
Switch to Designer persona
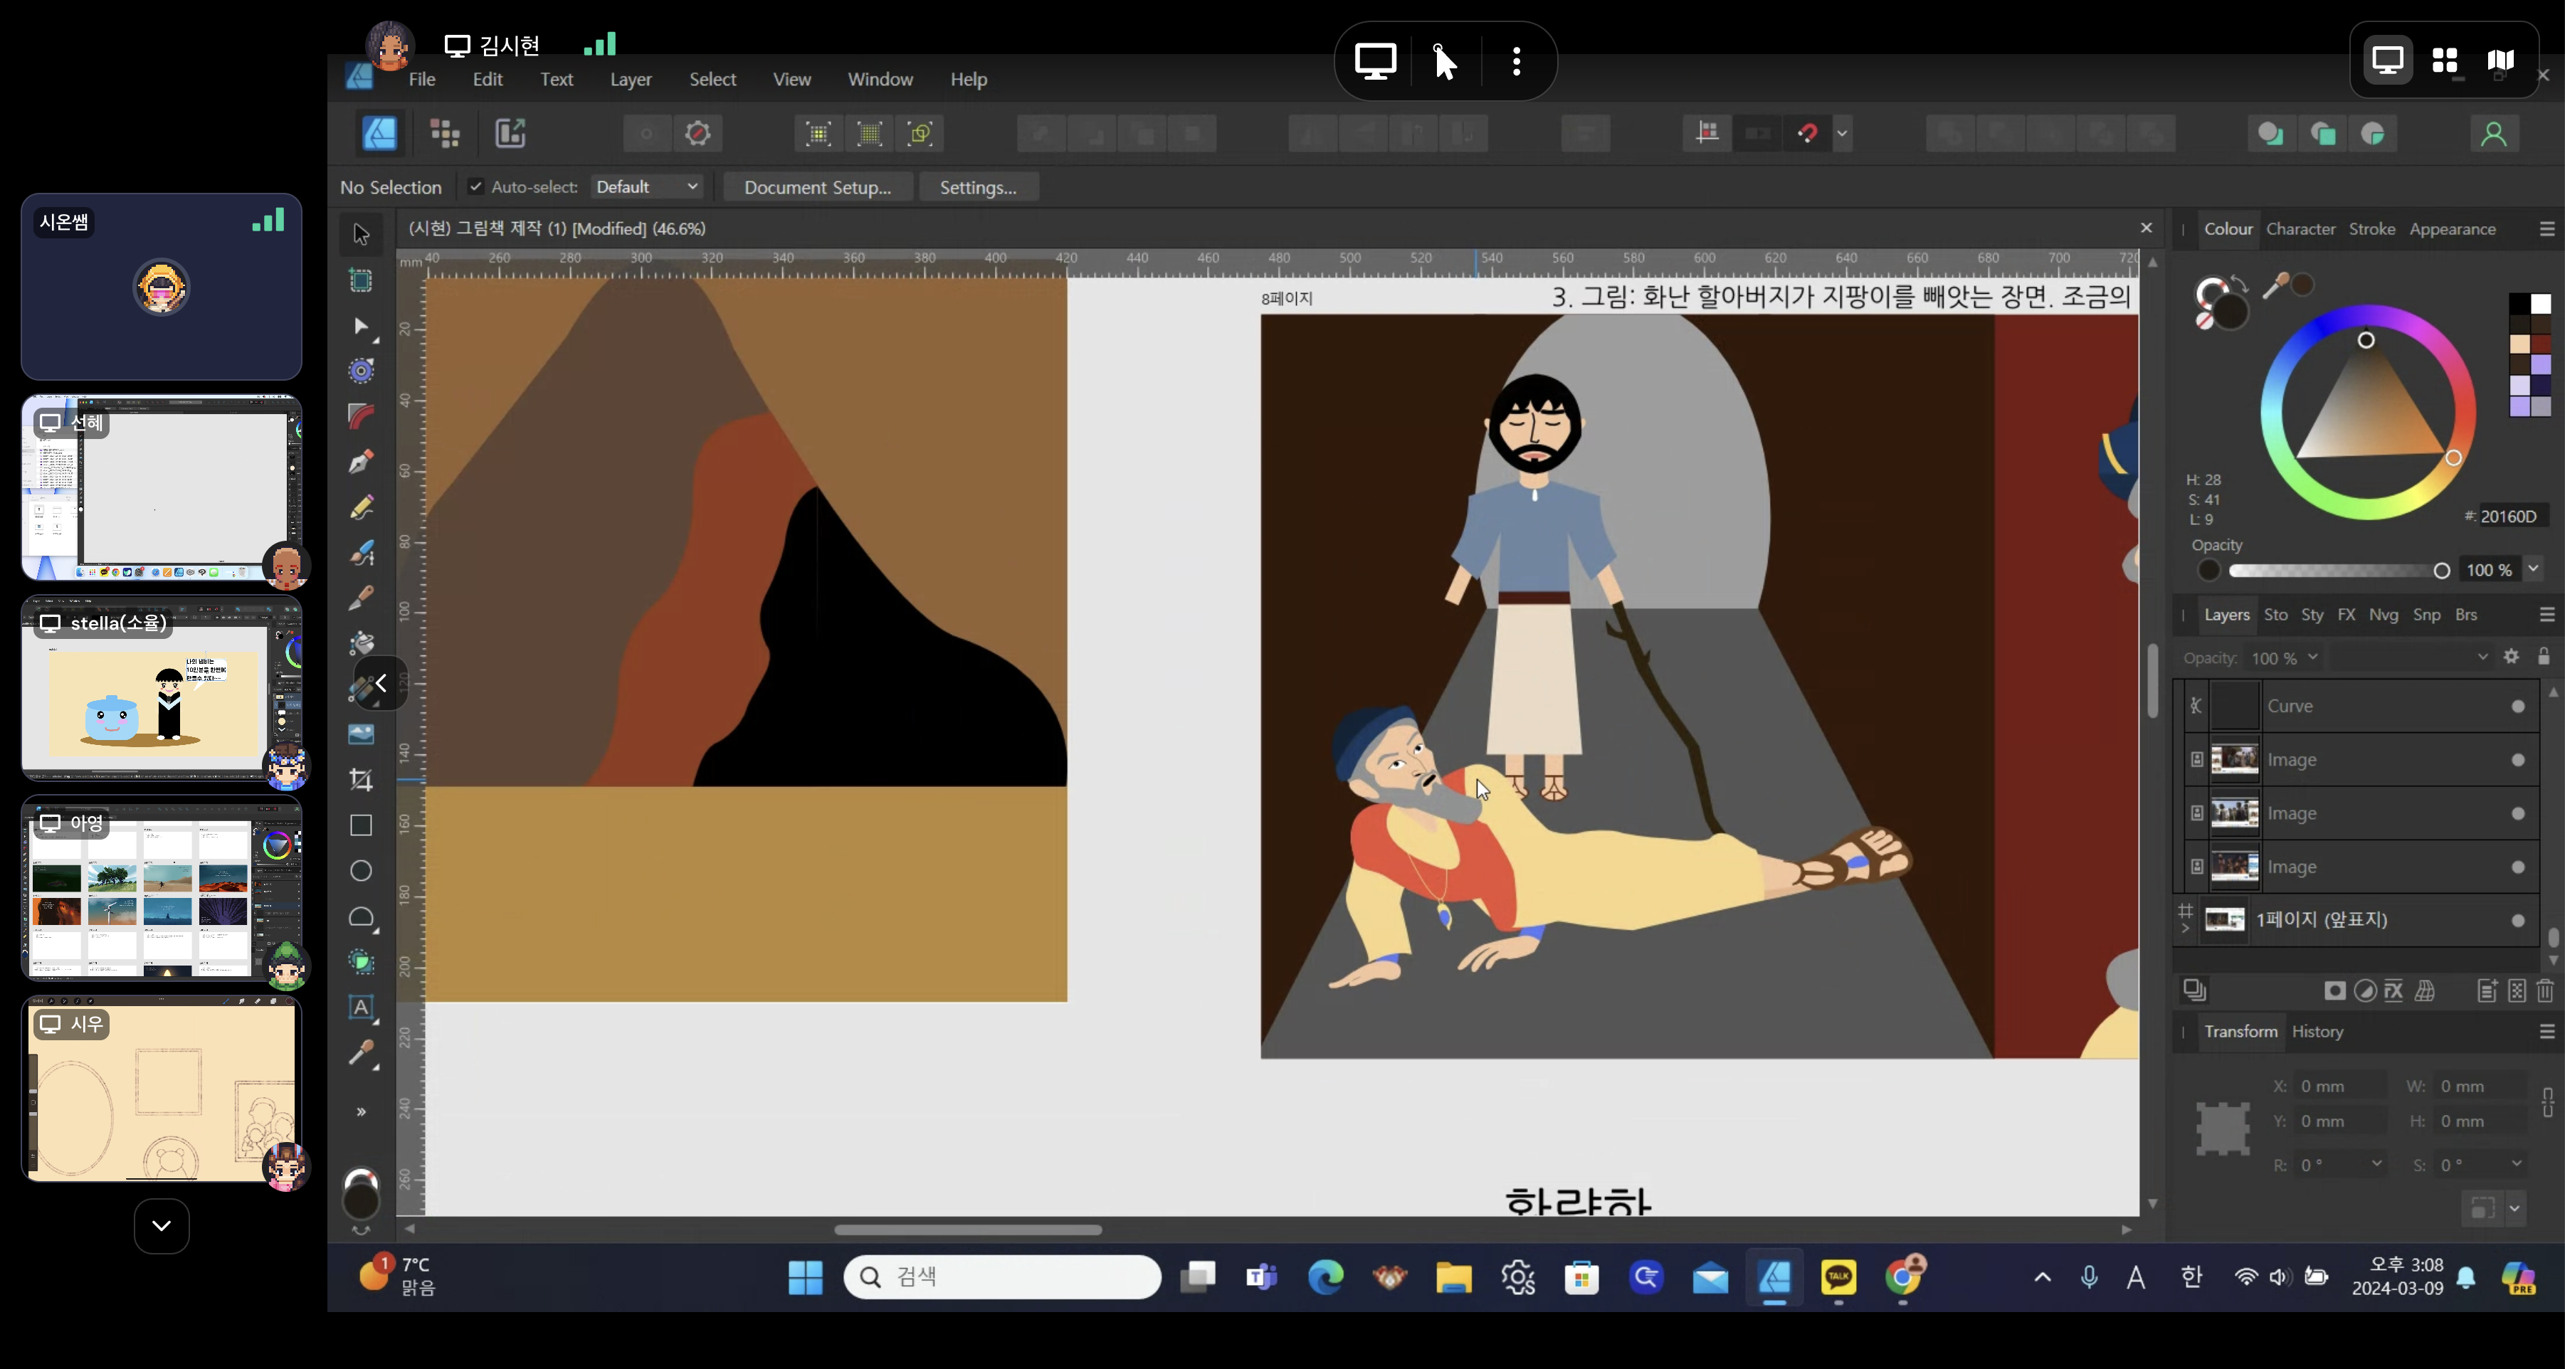[x=379, y=132]
